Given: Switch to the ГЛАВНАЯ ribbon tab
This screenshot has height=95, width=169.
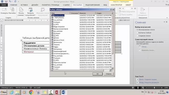Looking at the screenshot, I should 13,5.
